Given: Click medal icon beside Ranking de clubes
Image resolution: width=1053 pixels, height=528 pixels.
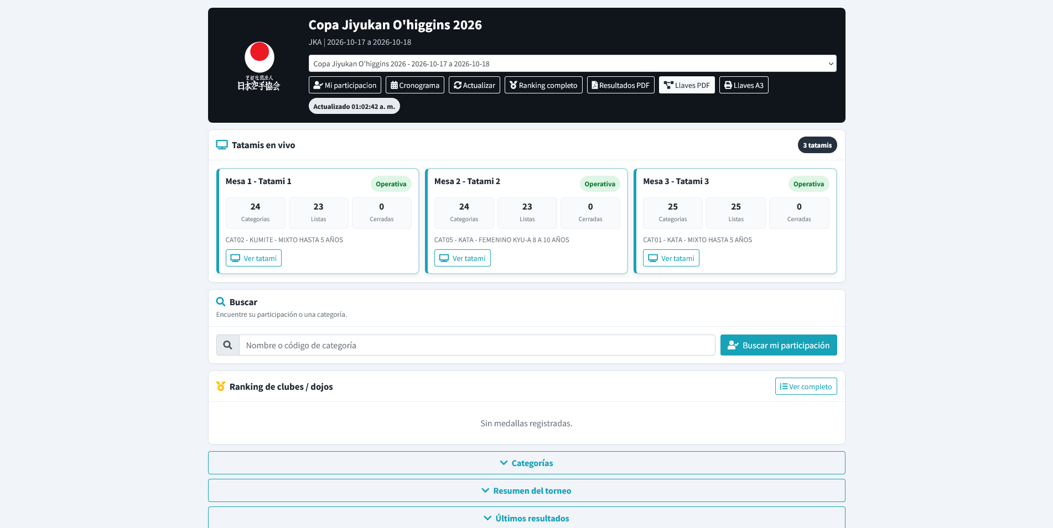Looking at the screenshot, I should click(221, 386).
